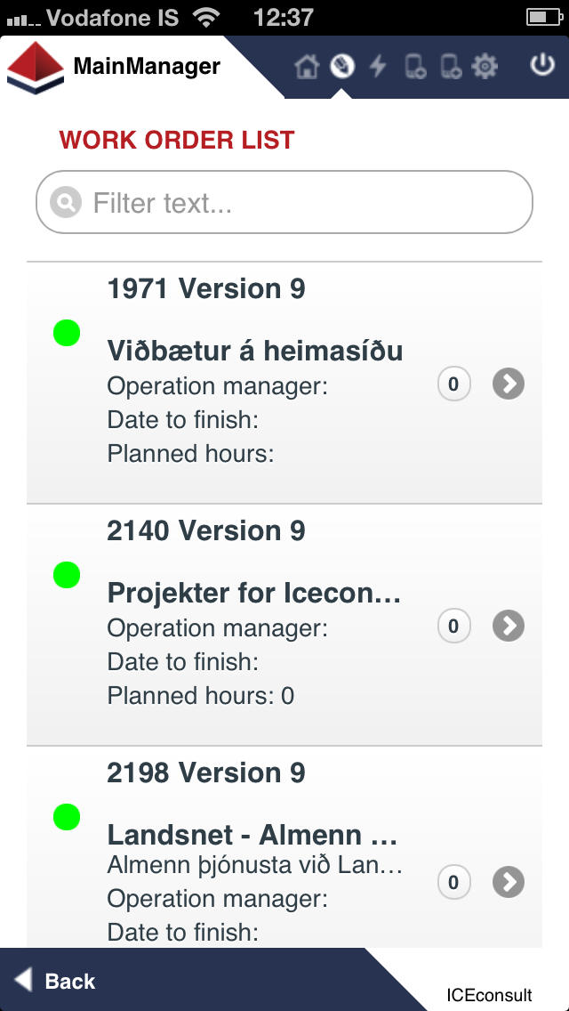
Task: Tap green status dot of order 1971
Action: (67, 333)
